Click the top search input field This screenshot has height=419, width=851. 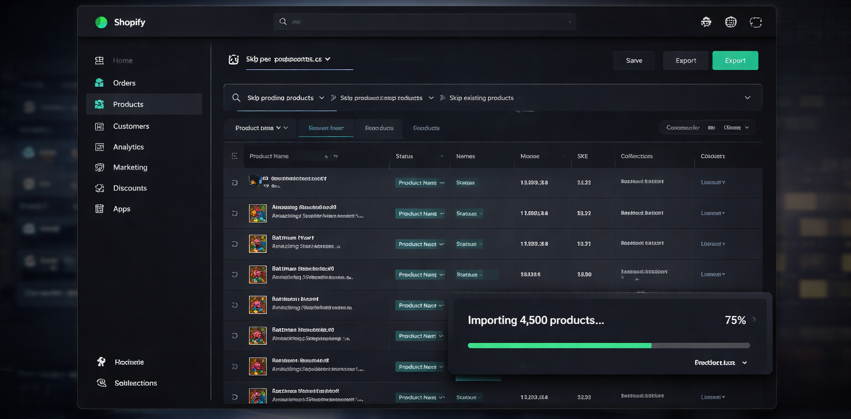pyautogui.click(x=424, y=22)
